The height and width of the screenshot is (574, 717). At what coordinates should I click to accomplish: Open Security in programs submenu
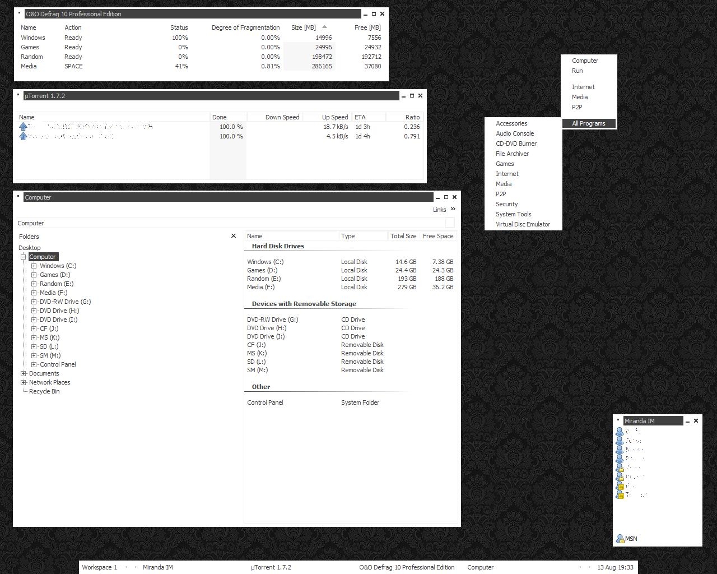[x=506, y=204]
